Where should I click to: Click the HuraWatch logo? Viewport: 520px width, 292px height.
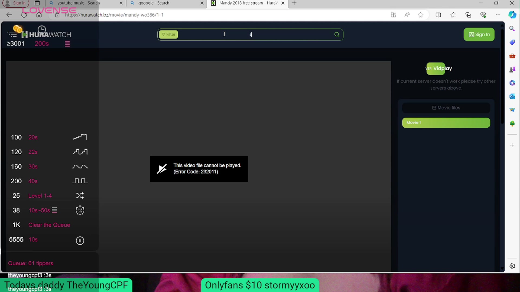click(x=46, y=35)
